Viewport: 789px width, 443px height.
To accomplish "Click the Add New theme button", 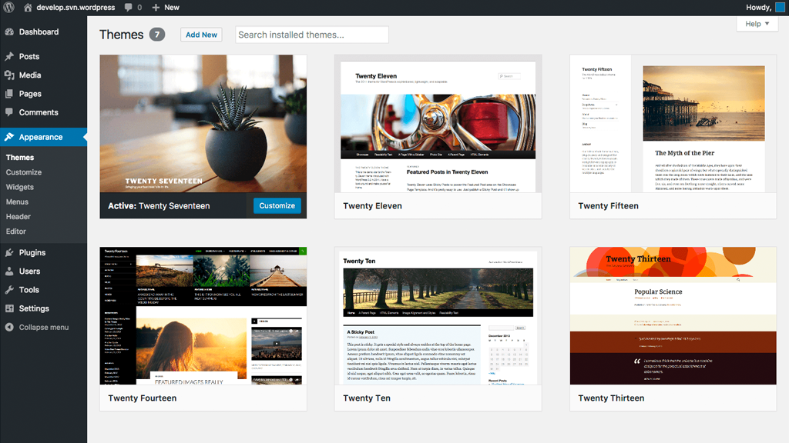I will click(x=201, y=35).
